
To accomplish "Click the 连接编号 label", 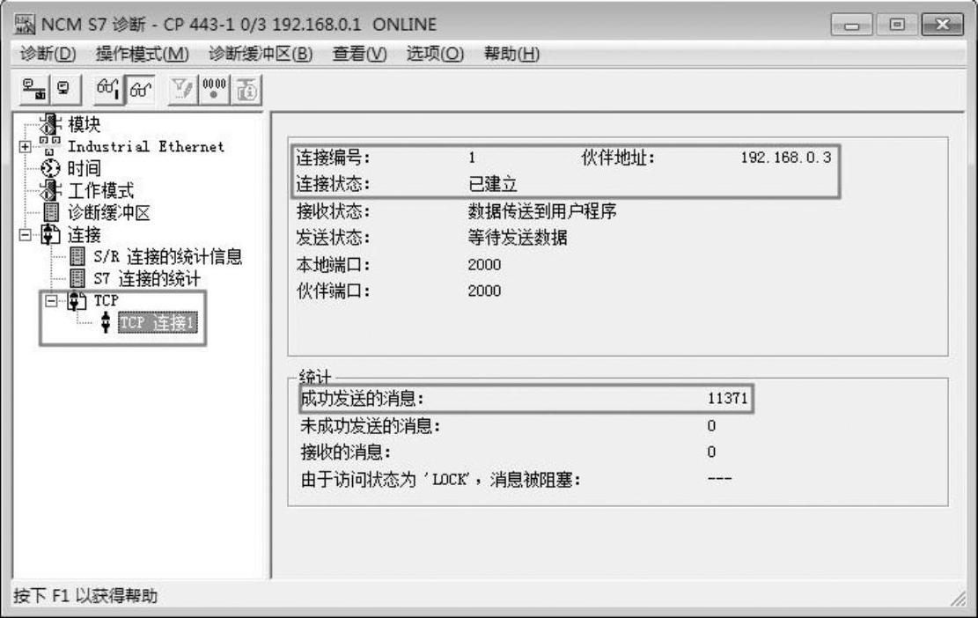I will coord(333,158).
